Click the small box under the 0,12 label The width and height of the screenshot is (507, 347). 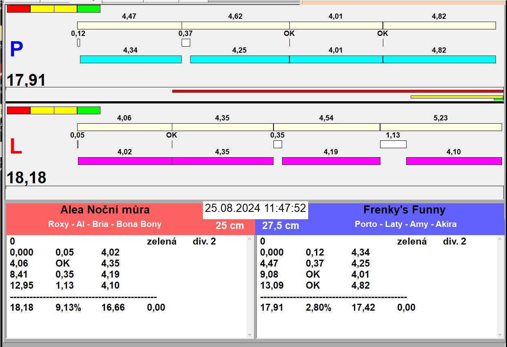(x=78, y=42)
